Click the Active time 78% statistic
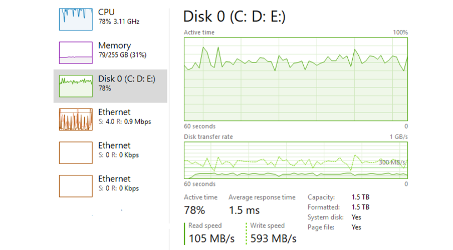Image resolution: width=453 pixels, height=250 pixels. pyautogui.click(x=194, y=210)
